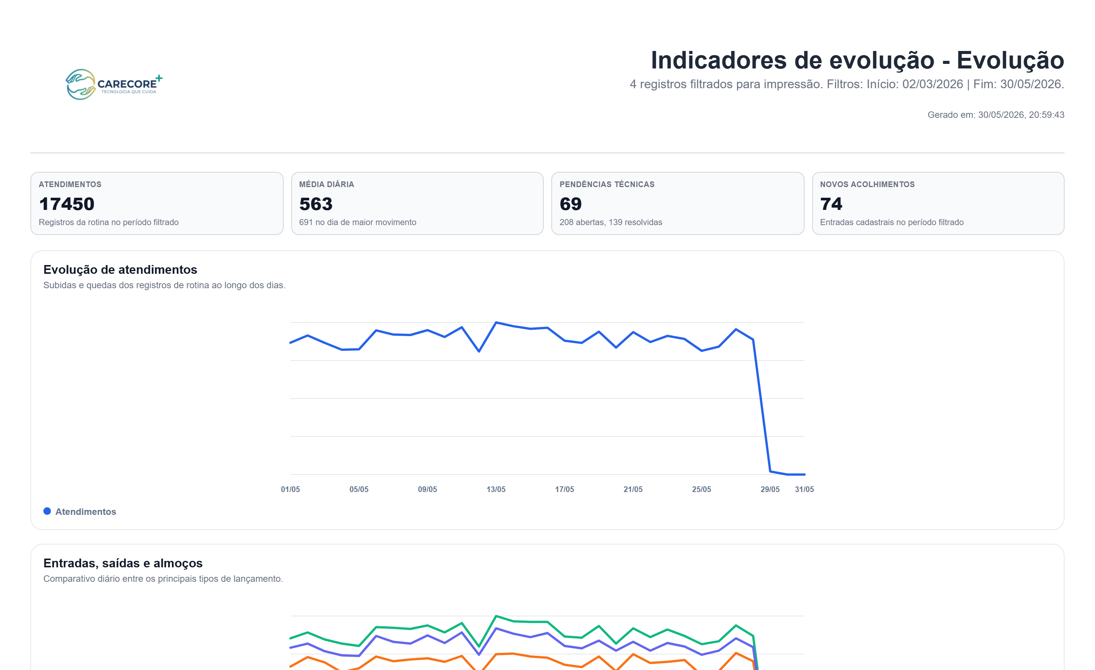Click the Gerado em timestamp
The height and width of the screenshot is (670, 1095).
click(x=996, y=115)
